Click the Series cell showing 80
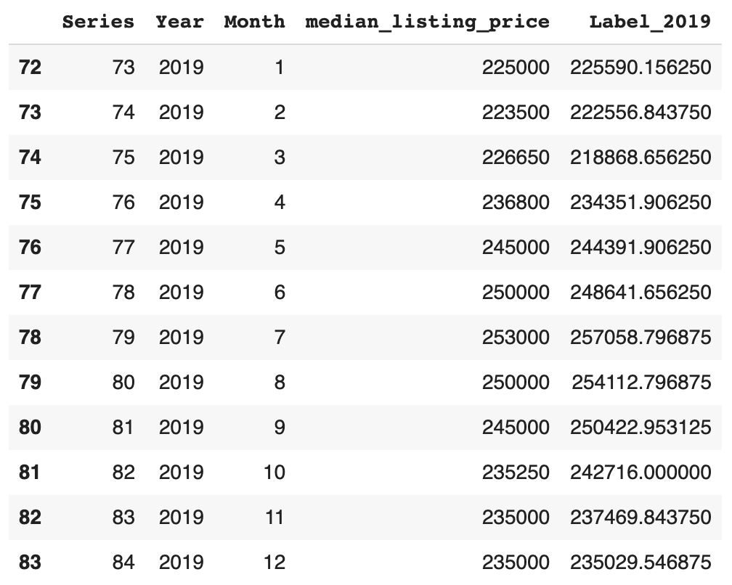732x585 pixels. pyautogui.click(x=123, y=382)
